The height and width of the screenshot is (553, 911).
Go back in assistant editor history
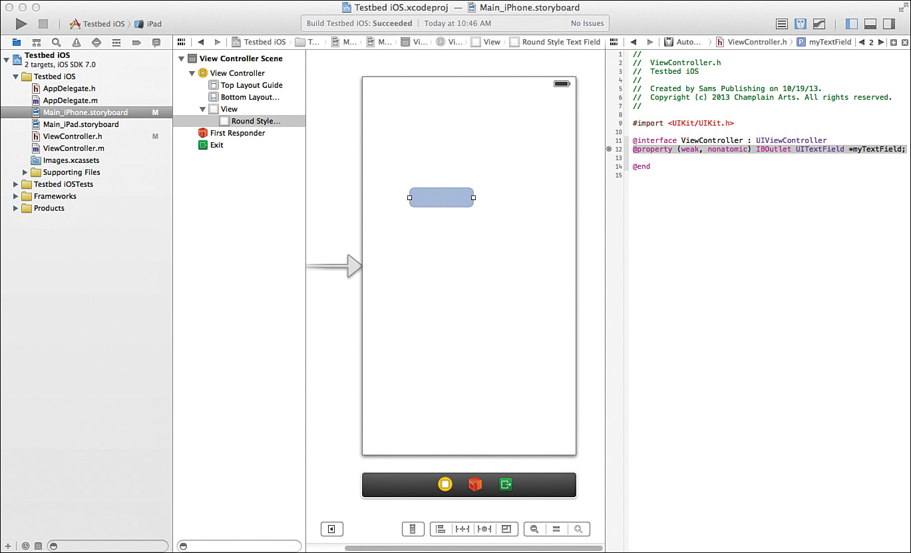coord(634,42)
